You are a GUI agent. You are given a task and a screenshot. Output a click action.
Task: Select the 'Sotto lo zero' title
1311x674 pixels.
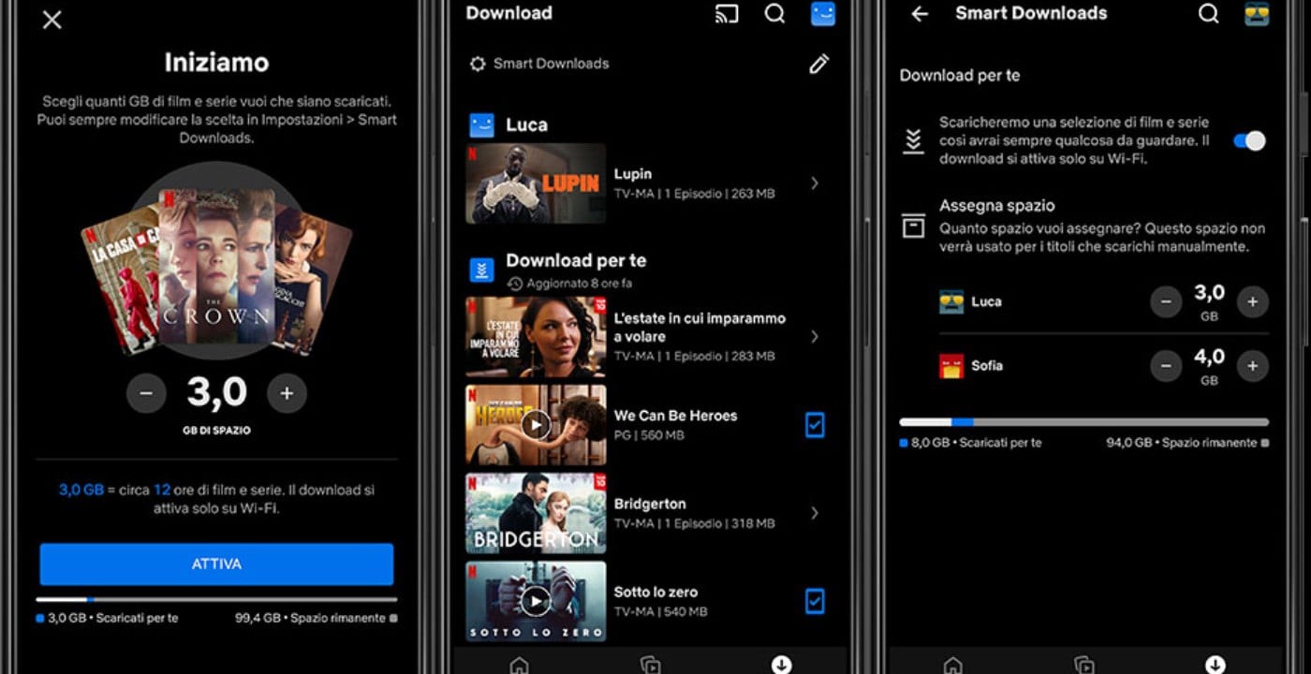pyautogui.click(x=655, y=592)
